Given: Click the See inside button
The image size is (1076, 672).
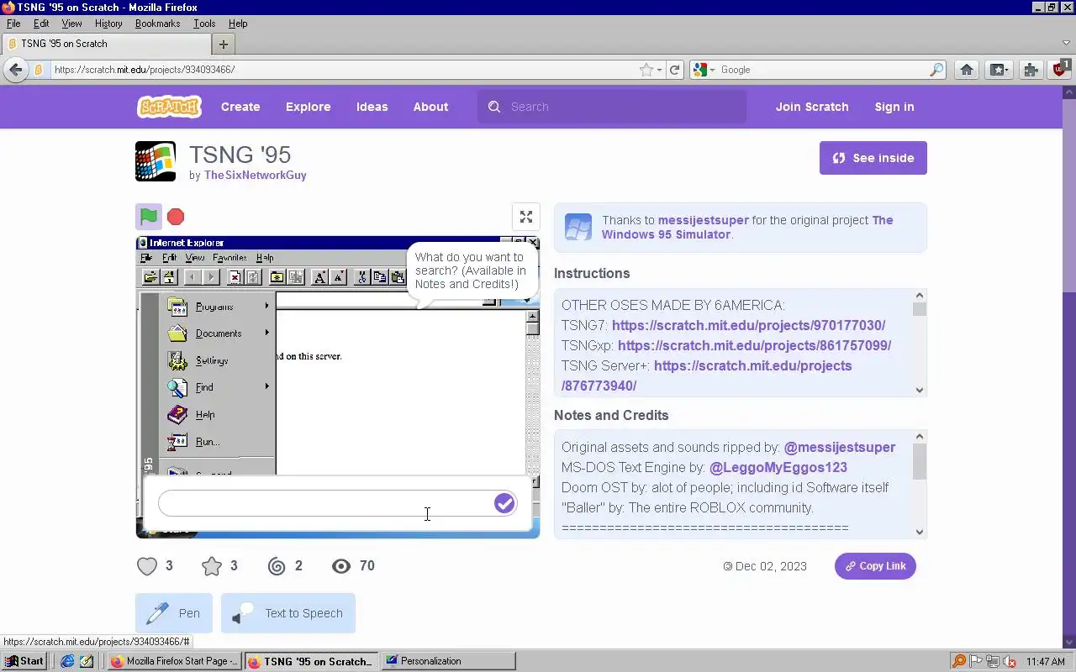Looking at the screenshot, I should click(873, 158).
